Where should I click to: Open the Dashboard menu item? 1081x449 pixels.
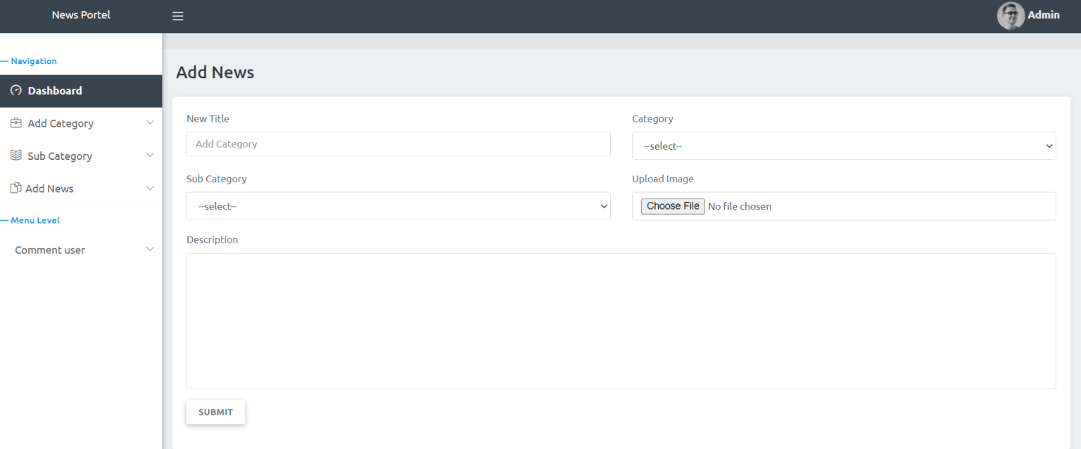click(56, 90)
